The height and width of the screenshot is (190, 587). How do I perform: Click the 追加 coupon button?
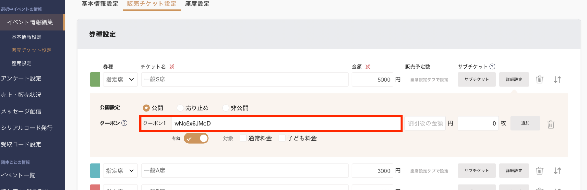pyautogui.click(x=525, y=123)
